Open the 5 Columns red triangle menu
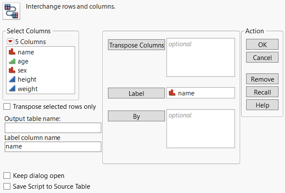The image size is (285, 193). [10, 42]
